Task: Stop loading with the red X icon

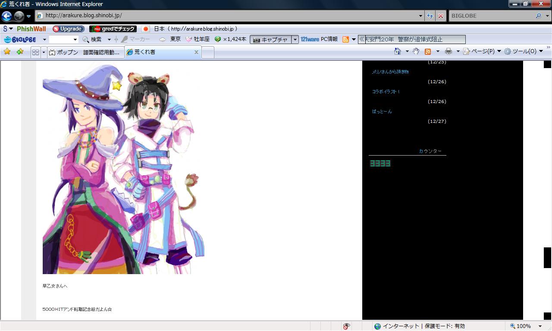Action: pyautogui.click(x=440, y=16)
